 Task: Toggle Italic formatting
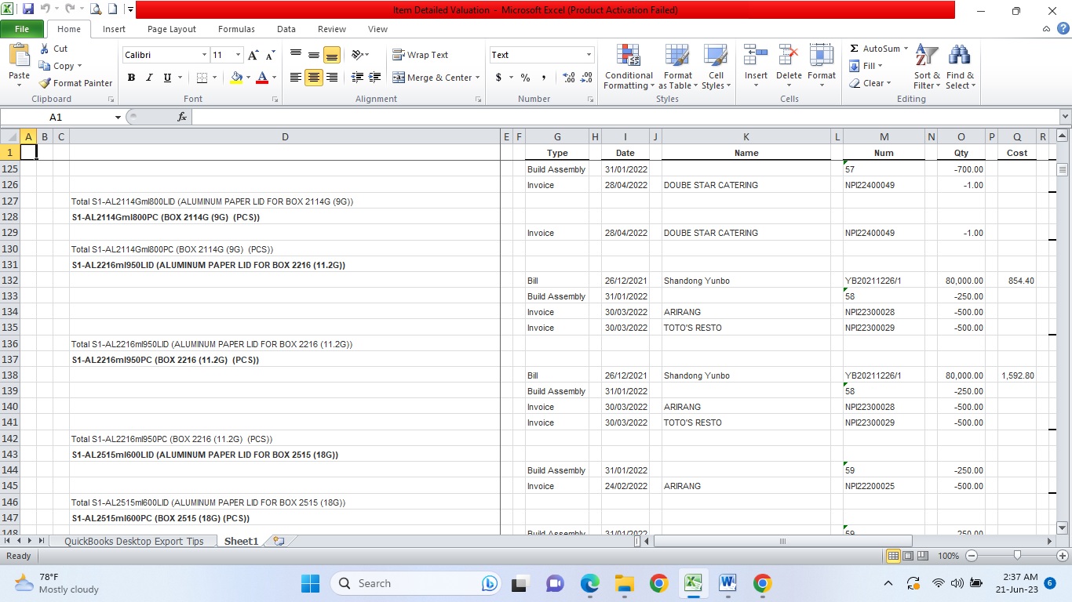[149, 78]
